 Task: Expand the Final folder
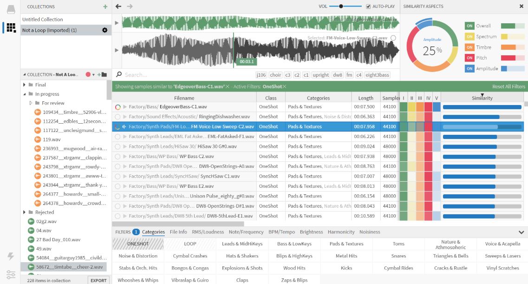point(24,85)
